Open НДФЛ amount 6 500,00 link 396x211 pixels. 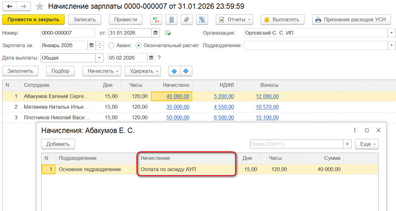tap(224, 117)
